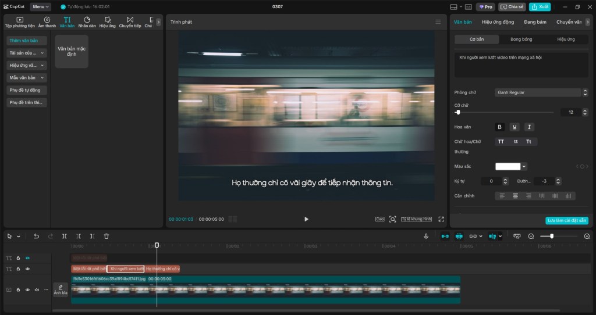Click the microphone voiceover record icon
The height and width of the screenshot is (315, 596).
[x=426, y=236]
